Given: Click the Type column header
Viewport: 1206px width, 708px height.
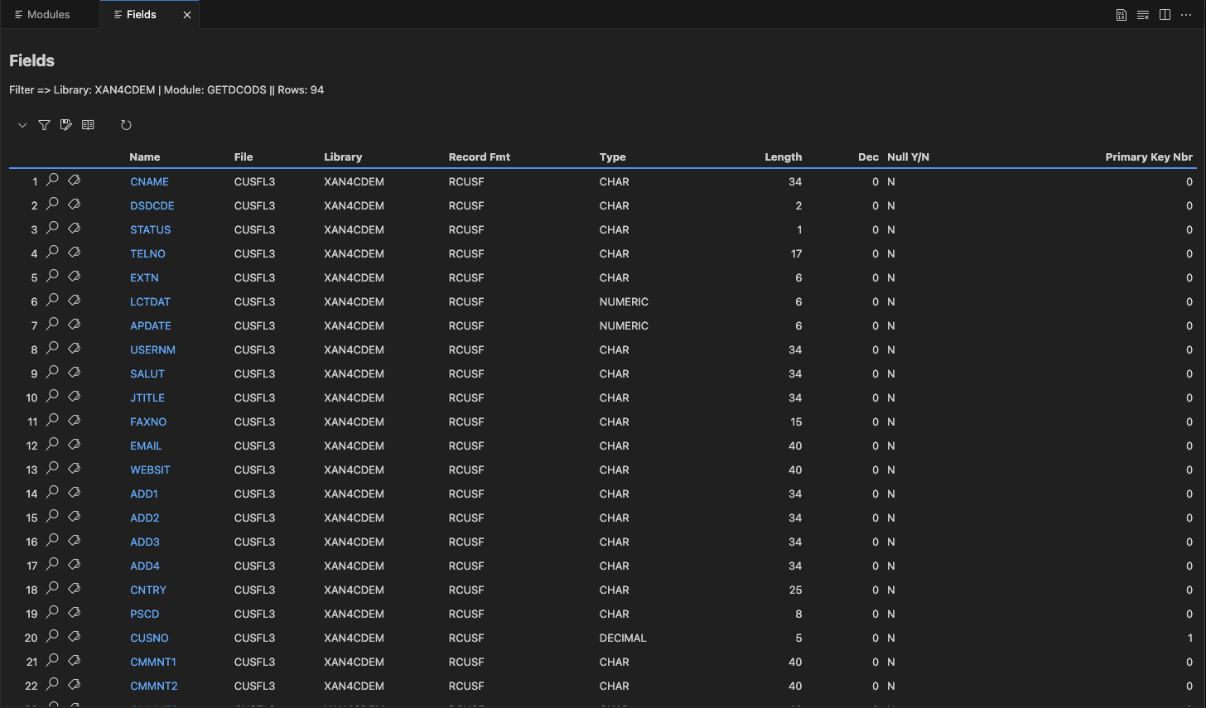Looking at the screenshot, I should (x=612, y=157).
